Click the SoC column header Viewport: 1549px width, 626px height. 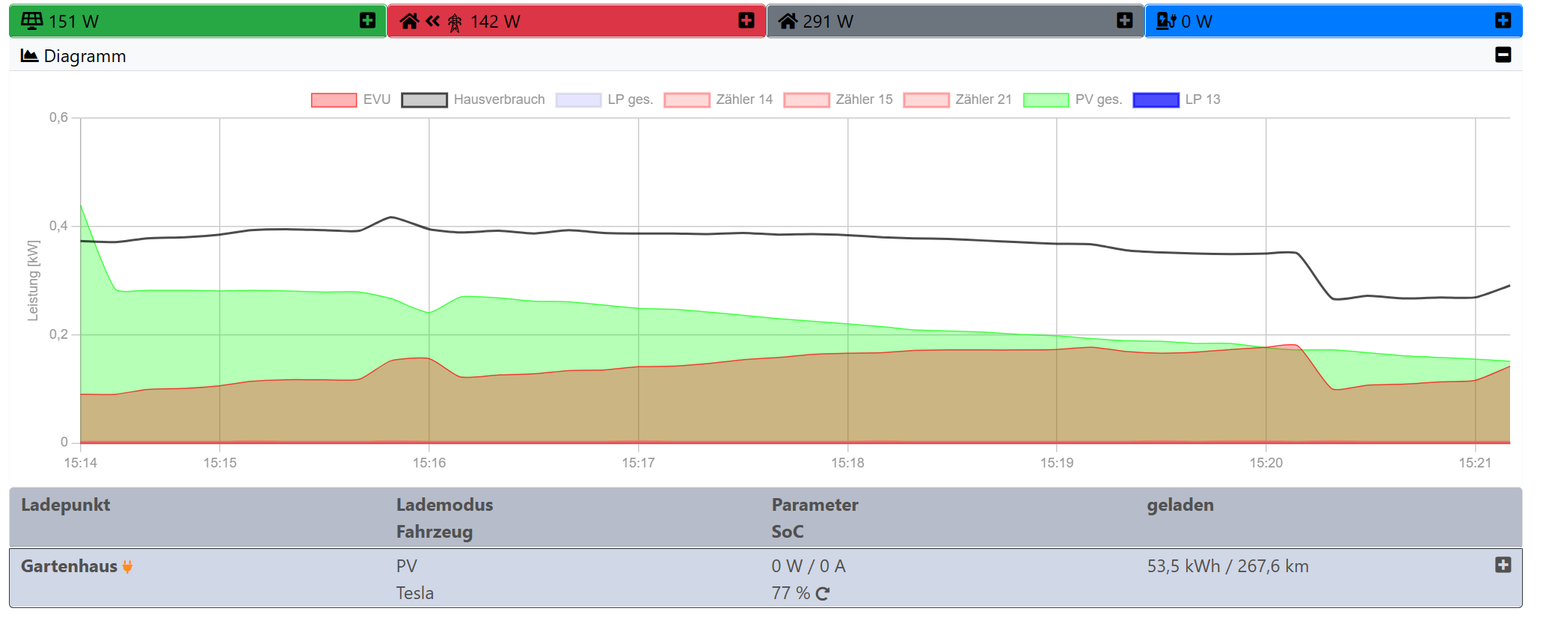pyautogui.click(x=788, y=532)
